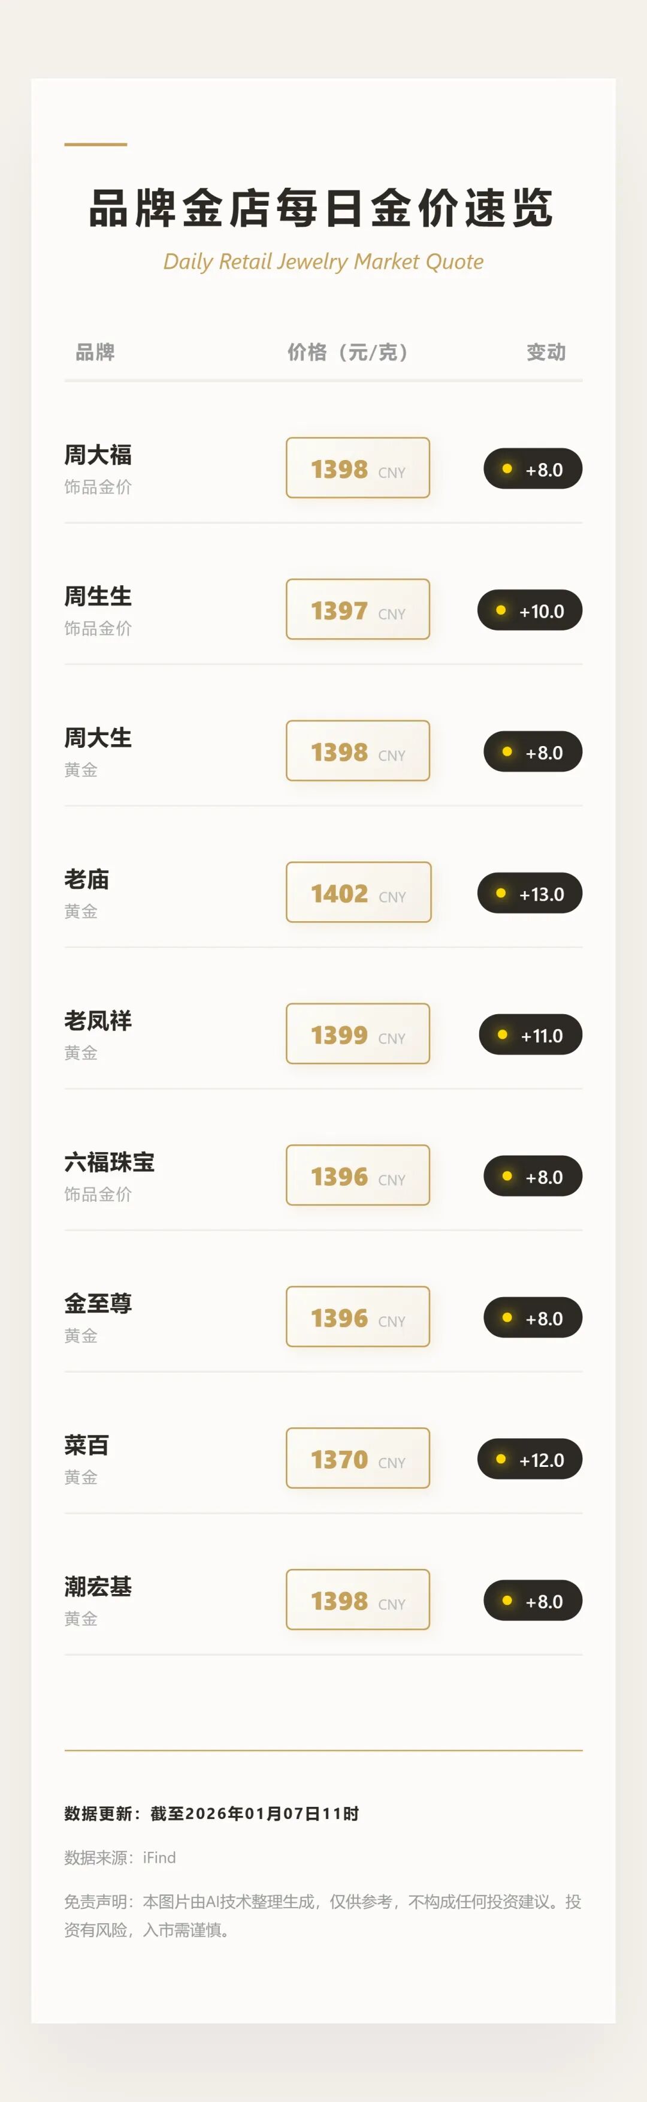
Task: Click the 变动 column header
Action: pyautogui.click(x=545, y=351)
